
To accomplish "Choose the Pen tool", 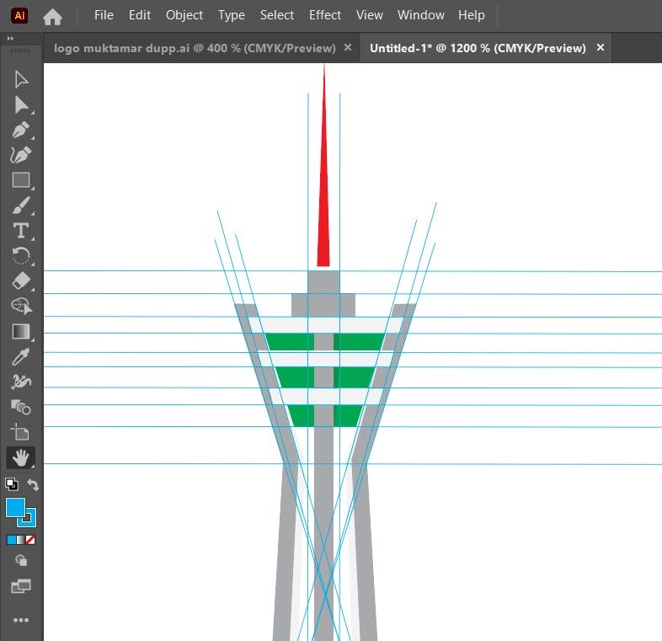I will click(21, 130).
